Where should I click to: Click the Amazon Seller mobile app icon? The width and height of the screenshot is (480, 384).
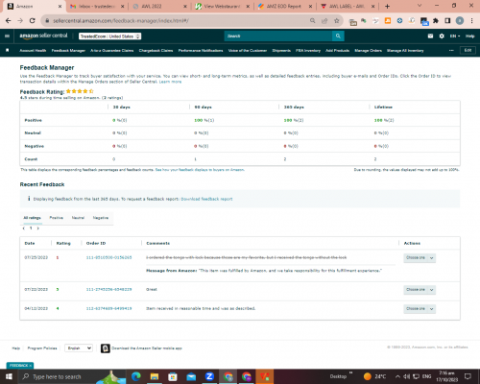106,348
